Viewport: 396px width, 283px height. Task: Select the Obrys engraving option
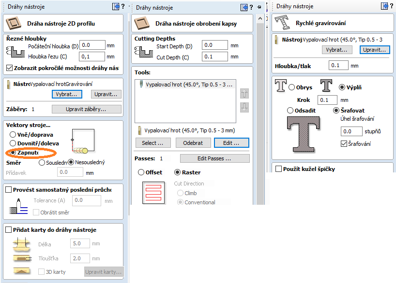tap(292, 87)
